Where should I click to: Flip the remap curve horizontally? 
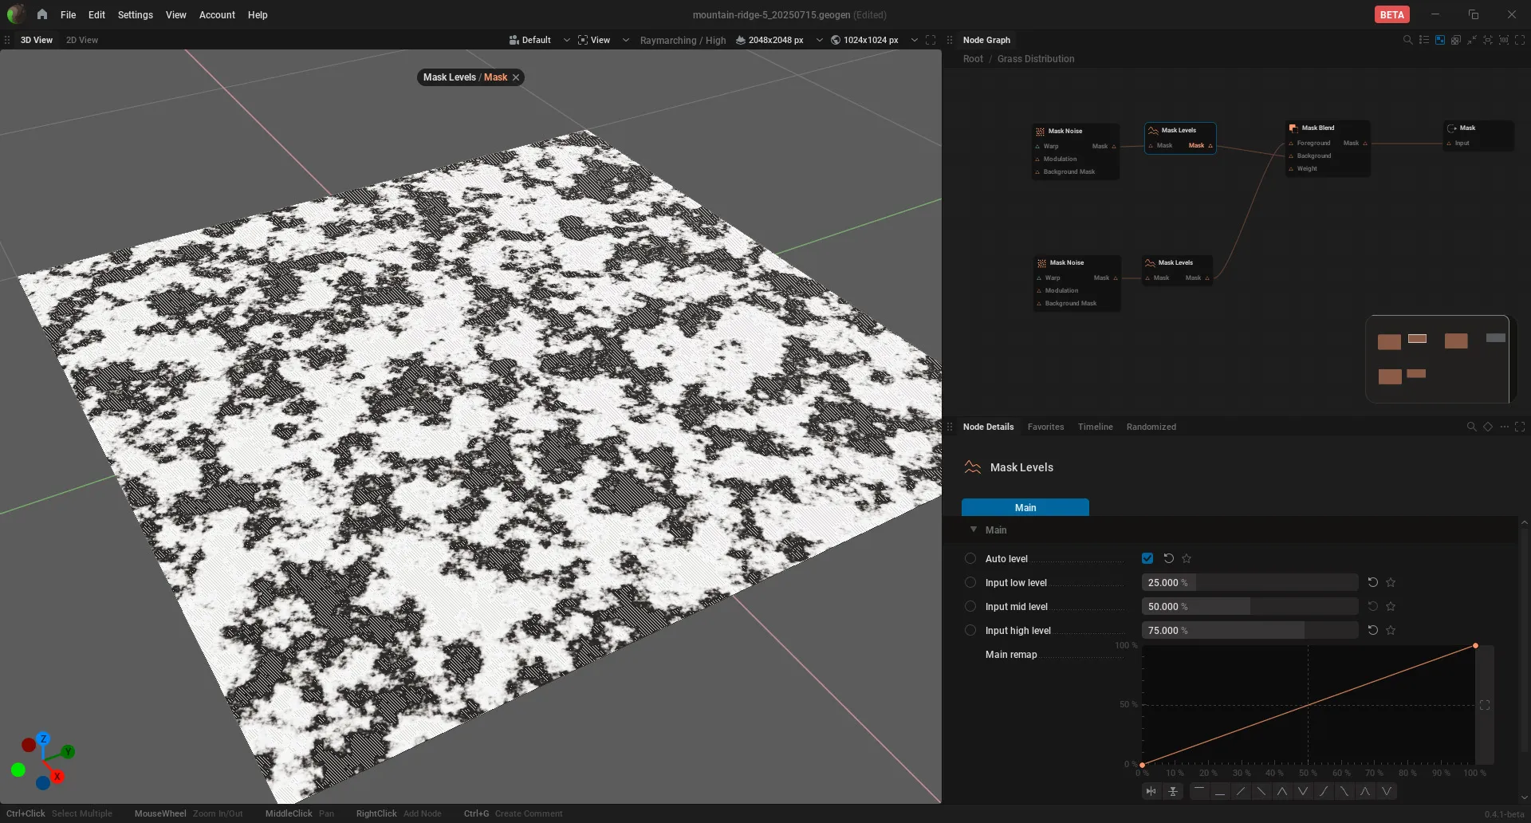1151,791
